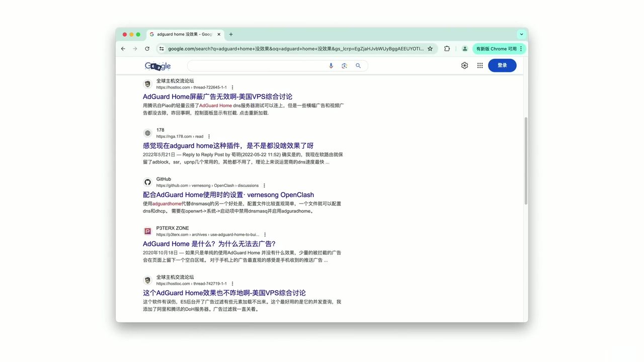Image resolution: width=644 pixels, height=362 pixels.
Task: Open the options menu on the GitHub OpenClash result
Action: click(264, 185)
